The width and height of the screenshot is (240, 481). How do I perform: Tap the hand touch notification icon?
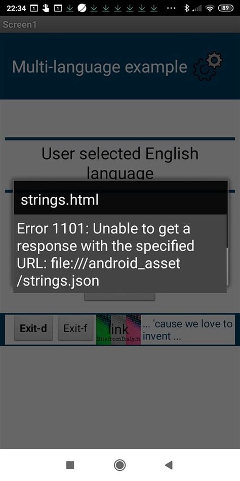pyautogui.click(x=46, y=8)
